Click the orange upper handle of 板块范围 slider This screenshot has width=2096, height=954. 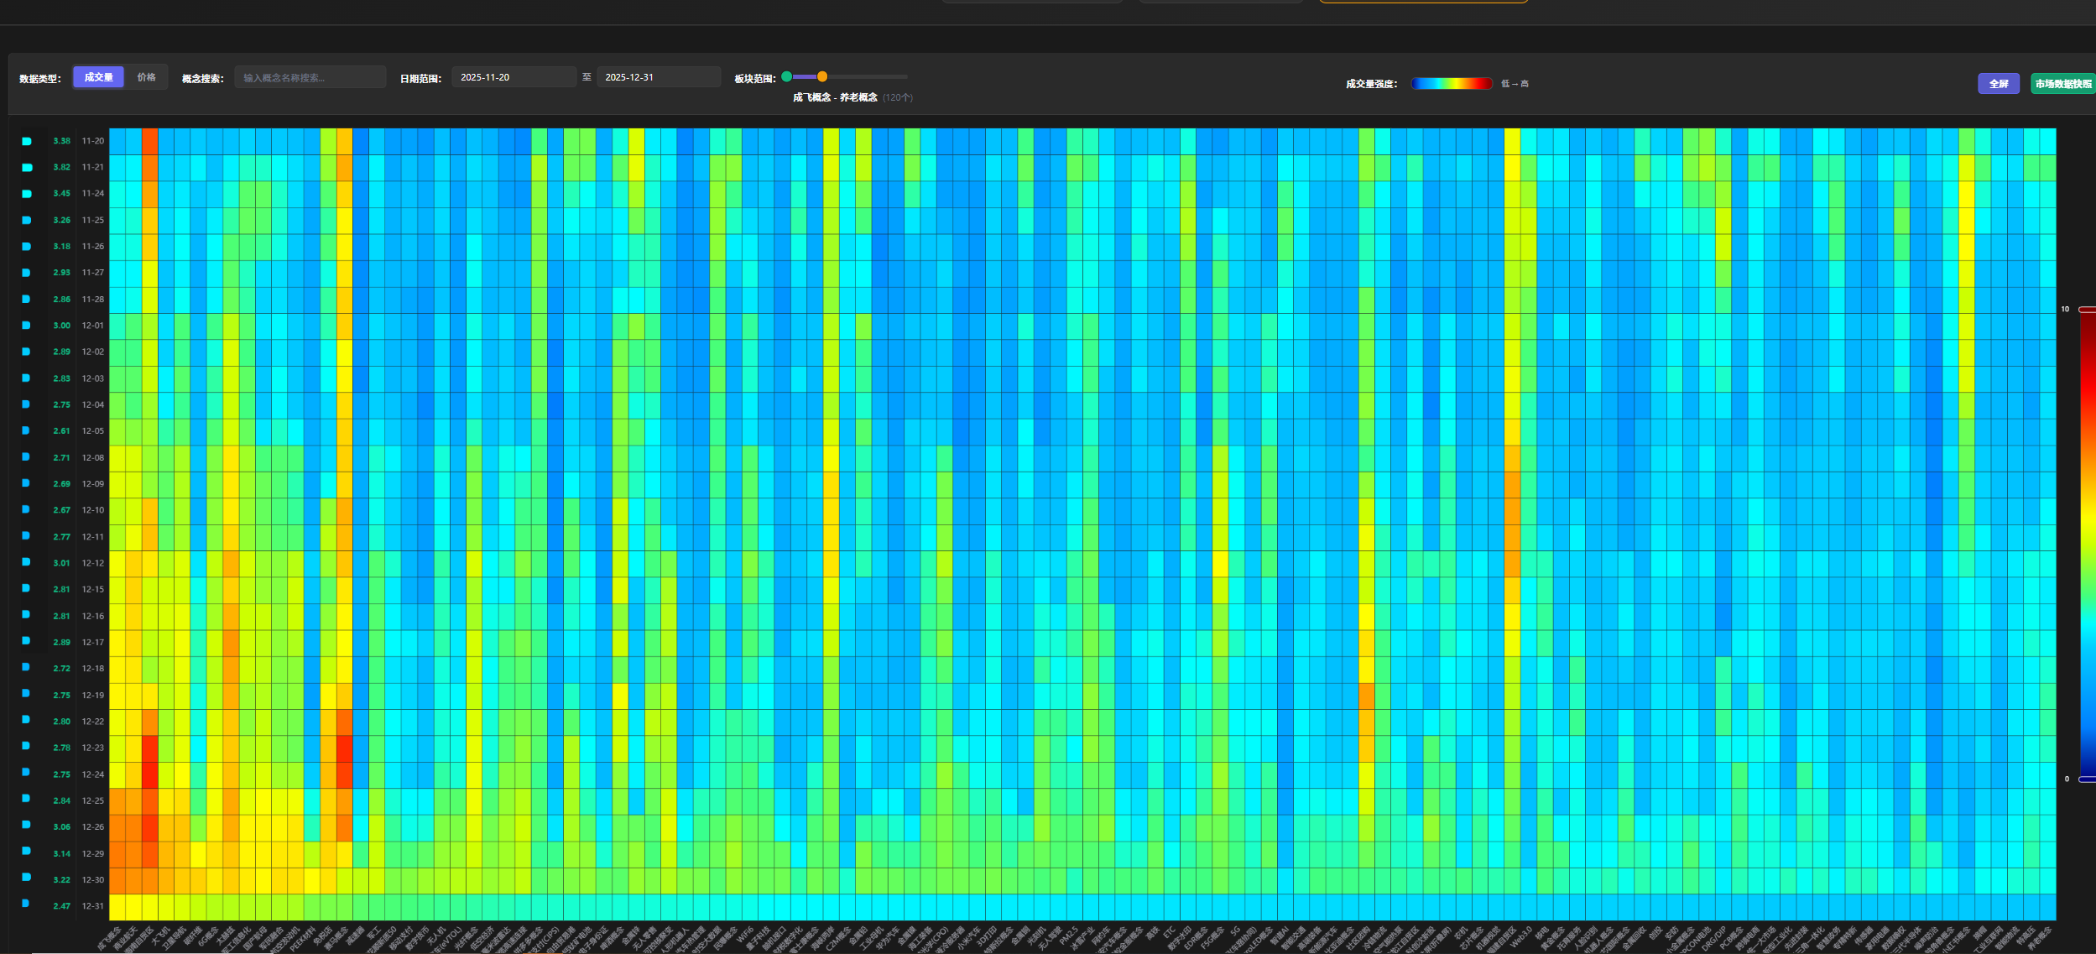pos(822,76)
